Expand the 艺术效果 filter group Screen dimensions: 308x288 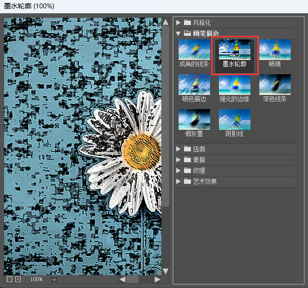pyautogui.click(x=179, y=181)
